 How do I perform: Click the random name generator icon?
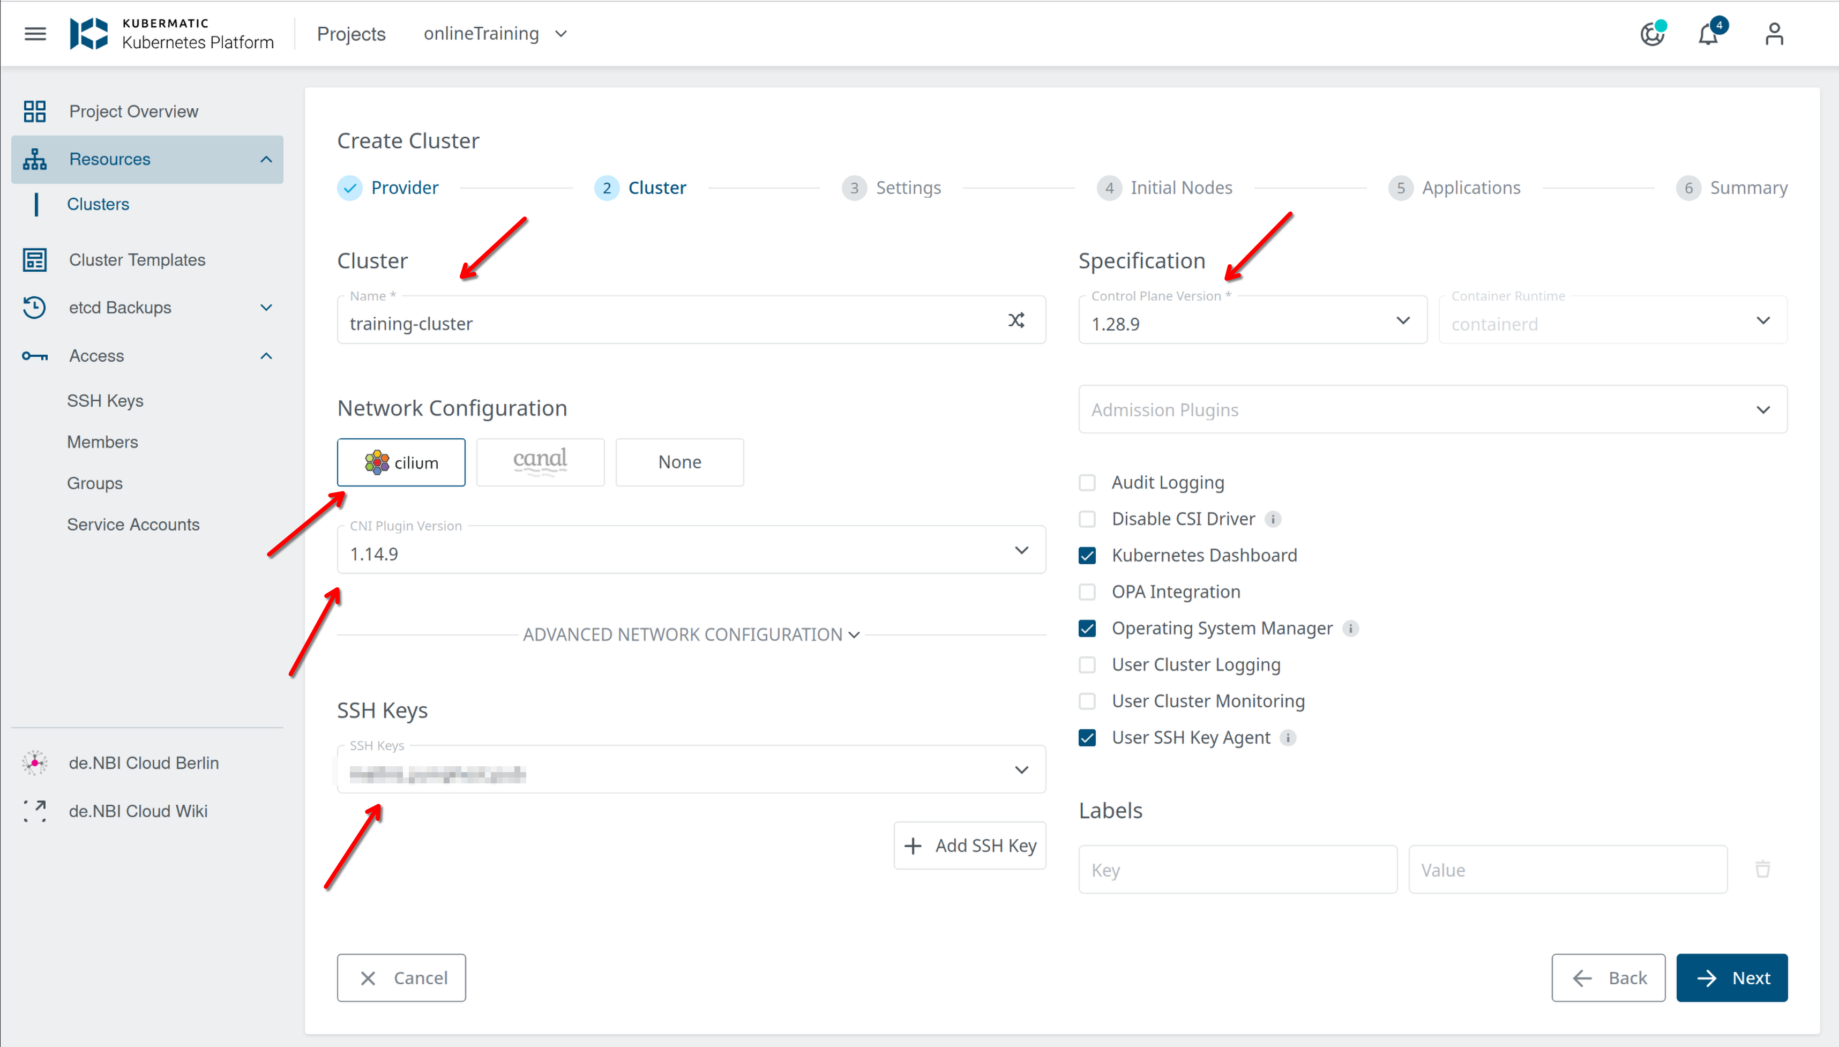point(1016,320)
